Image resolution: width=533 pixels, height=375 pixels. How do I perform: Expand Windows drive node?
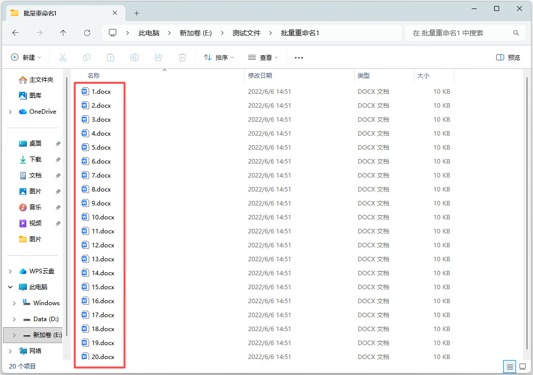pyautogui.click(x=14, y=303)
